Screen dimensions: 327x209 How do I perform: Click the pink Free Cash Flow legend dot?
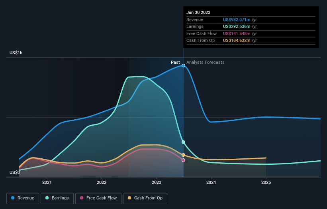coord(82,198)
